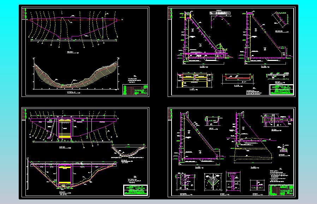Select the small stair-step detail drawing

click(x=280, y=20)
